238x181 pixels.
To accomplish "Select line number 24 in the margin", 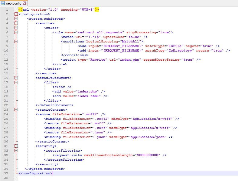I will [6, 114].
